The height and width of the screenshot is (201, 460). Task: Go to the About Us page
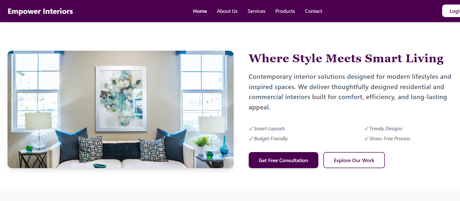[227, 11]
